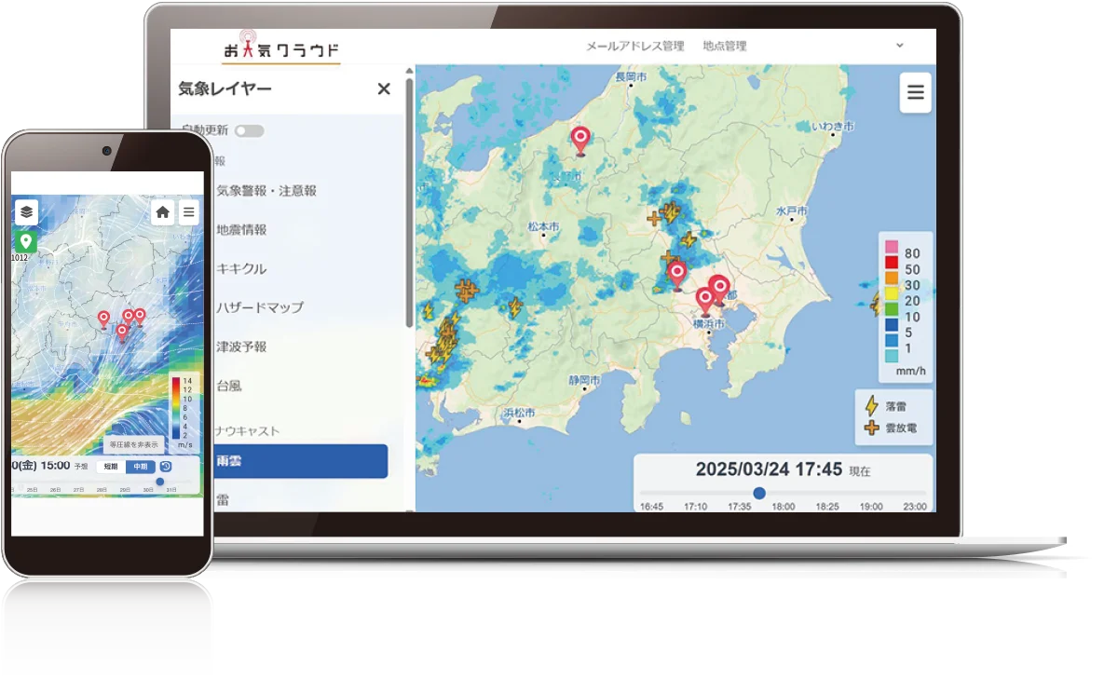Select the northernmost red pin on laptop map
The height and width of the screenshot is (693, 1118).
(x=580, y=141)
